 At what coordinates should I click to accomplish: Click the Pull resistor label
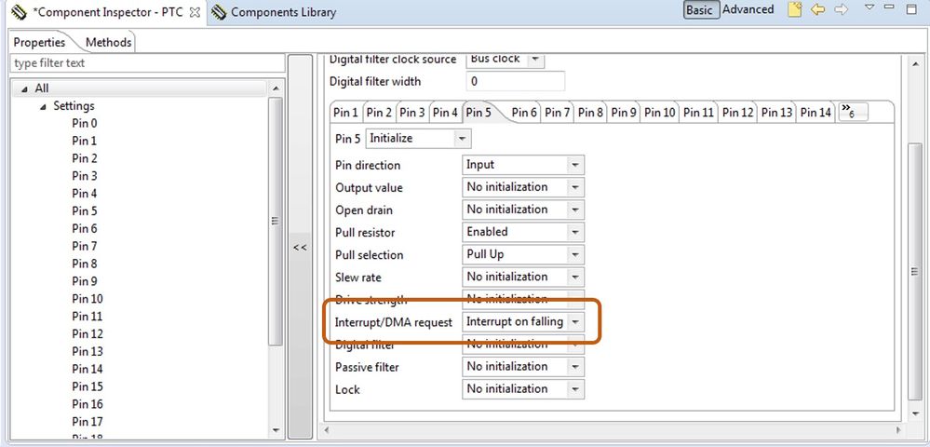365,233
